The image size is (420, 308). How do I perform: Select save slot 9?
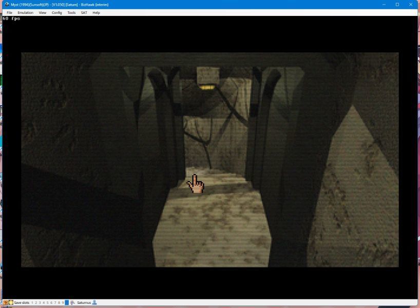[x=63, y=303]
